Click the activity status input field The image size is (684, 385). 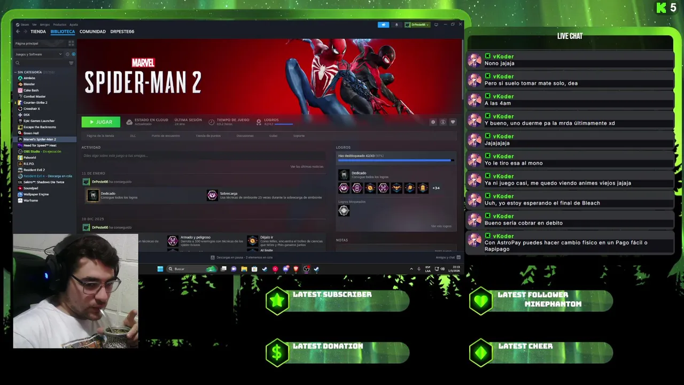203,156
